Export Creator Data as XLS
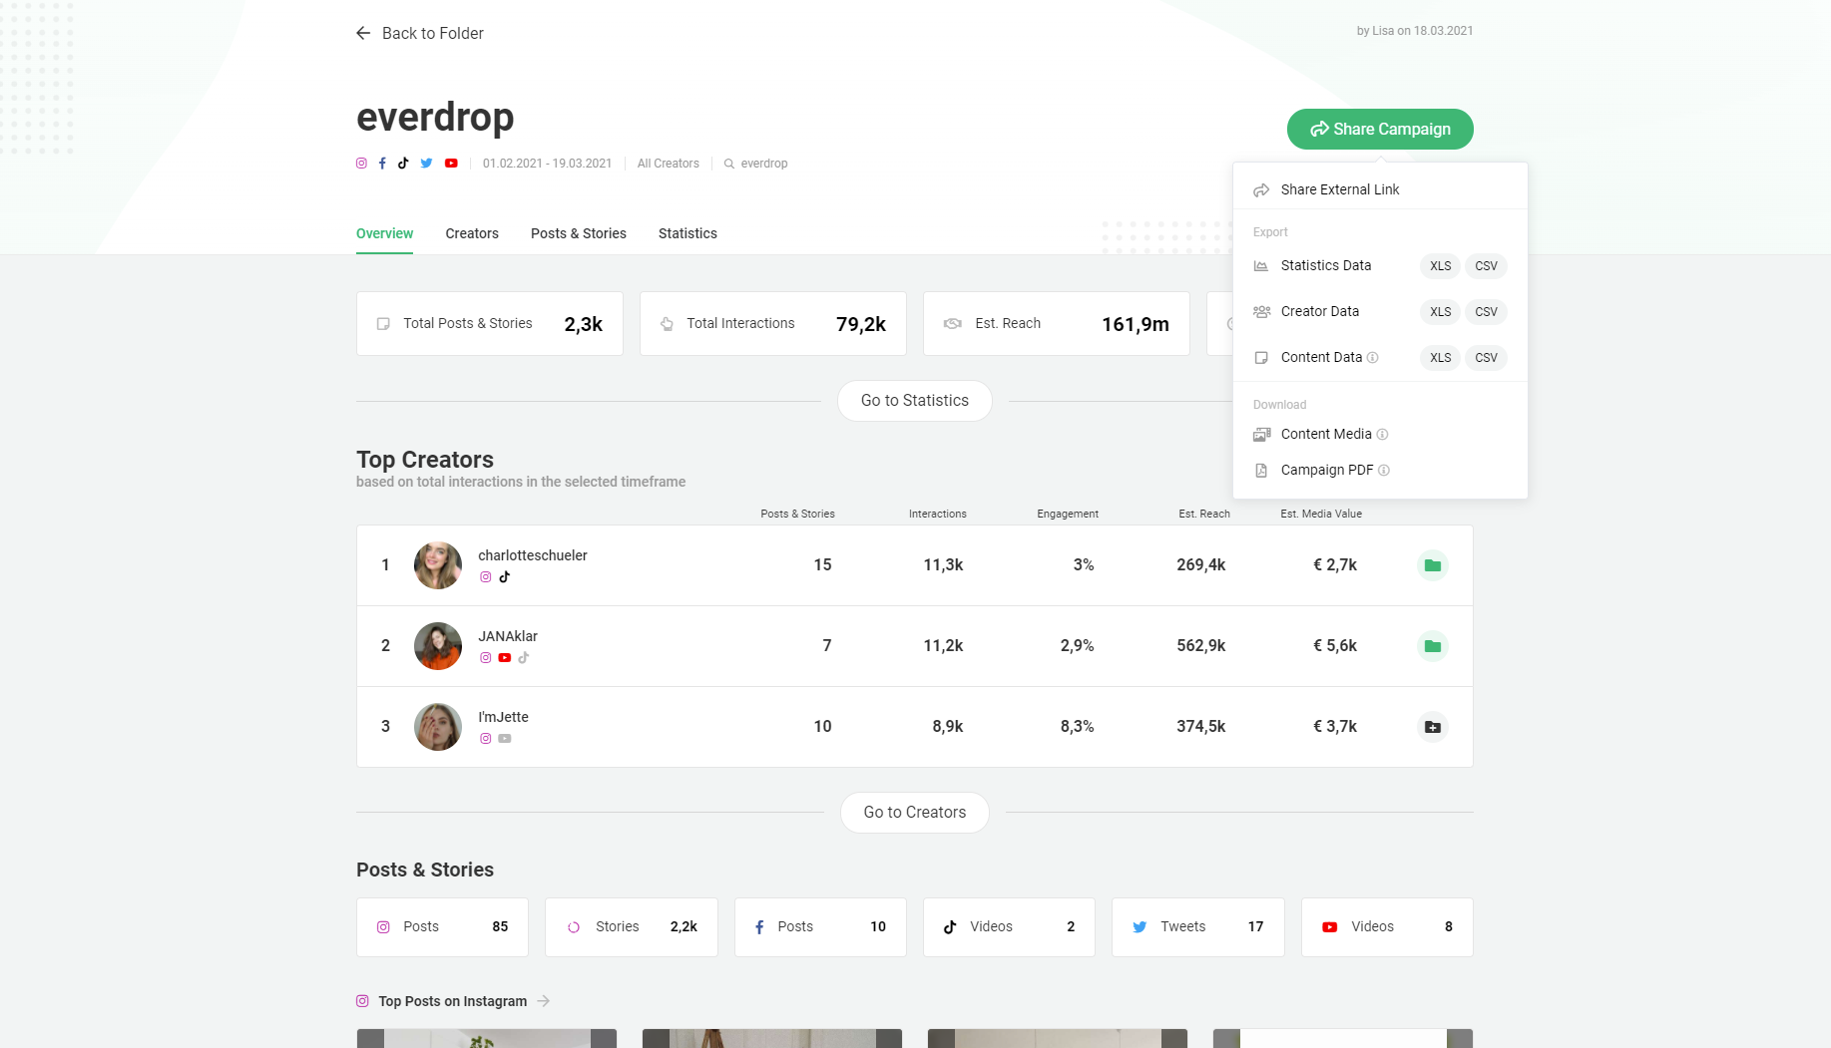This screenshot has width=1831, height=1048. click(x=1441, y=312)
